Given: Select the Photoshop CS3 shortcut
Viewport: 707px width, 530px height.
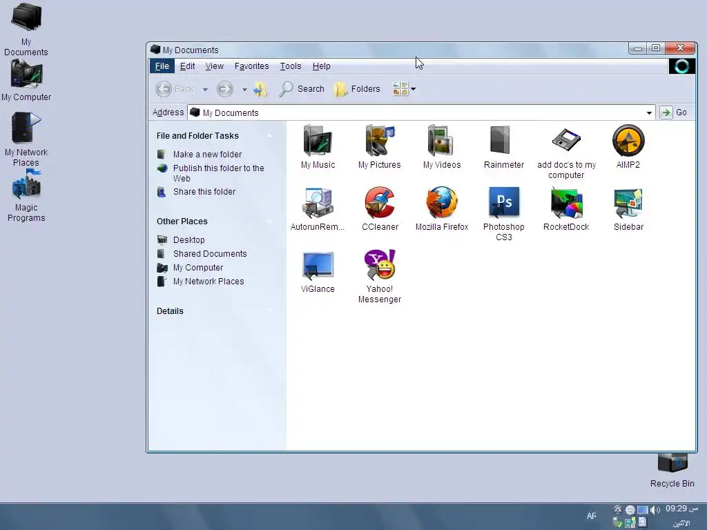Looking at the screenshot, I should click(x=503, y=202).
